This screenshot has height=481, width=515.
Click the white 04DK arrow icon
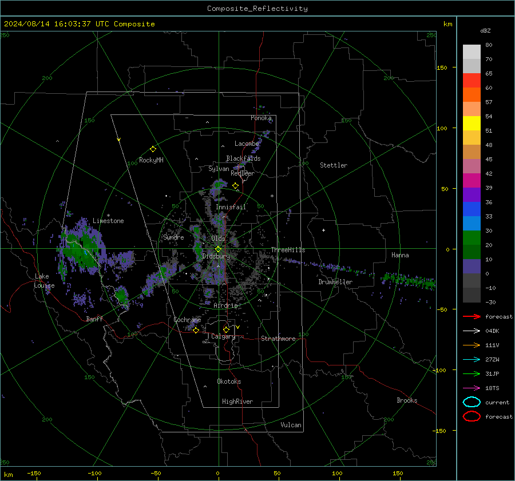tap(472, 331)
